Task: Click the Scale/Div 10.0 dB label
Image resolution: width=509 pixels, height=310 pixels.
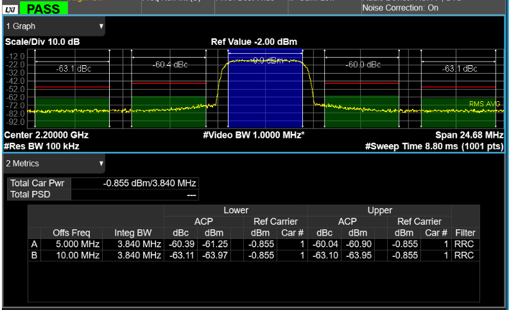Action: [x=42, y=42]
